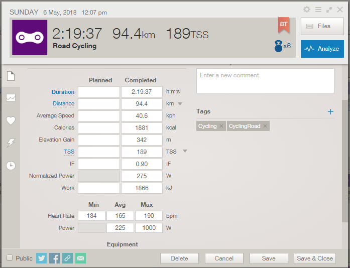Open the TSS type dropdown arrow
This screenshot has width=350, height=268.
(184, 152)
